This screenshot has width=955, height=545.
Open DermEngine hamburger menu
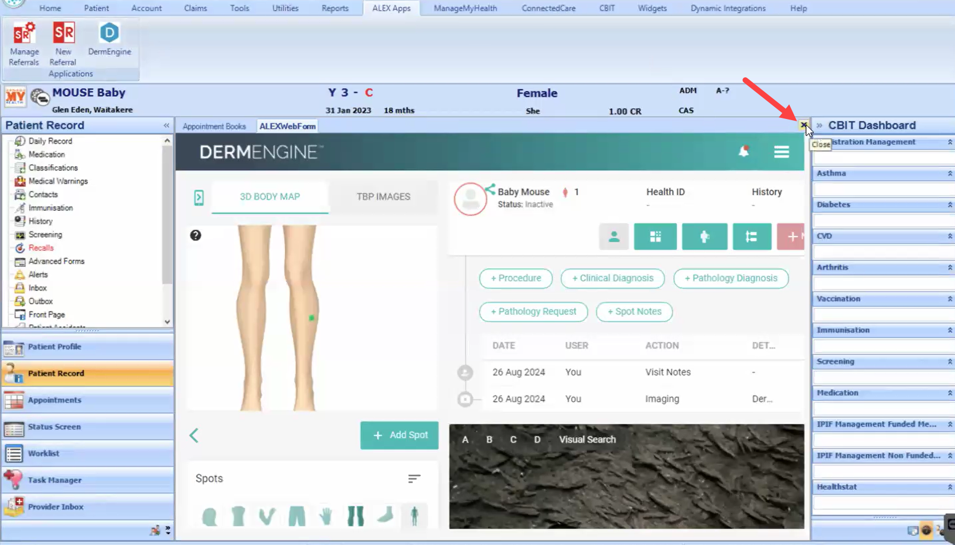781,152
